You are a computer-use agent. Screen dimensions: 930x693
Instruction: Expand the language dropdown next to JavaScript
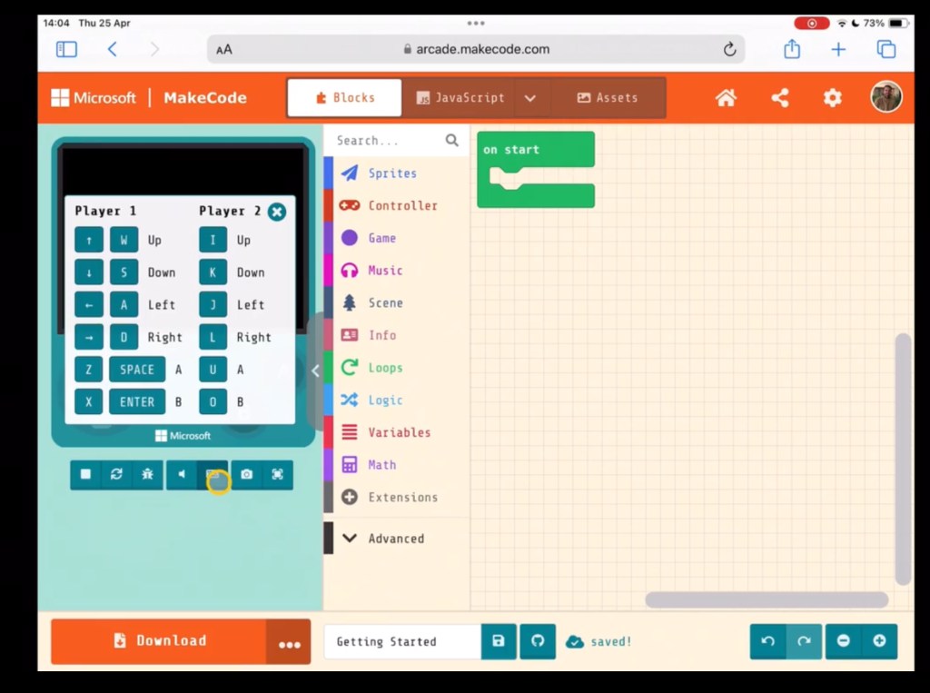click(x=530, y=98)
